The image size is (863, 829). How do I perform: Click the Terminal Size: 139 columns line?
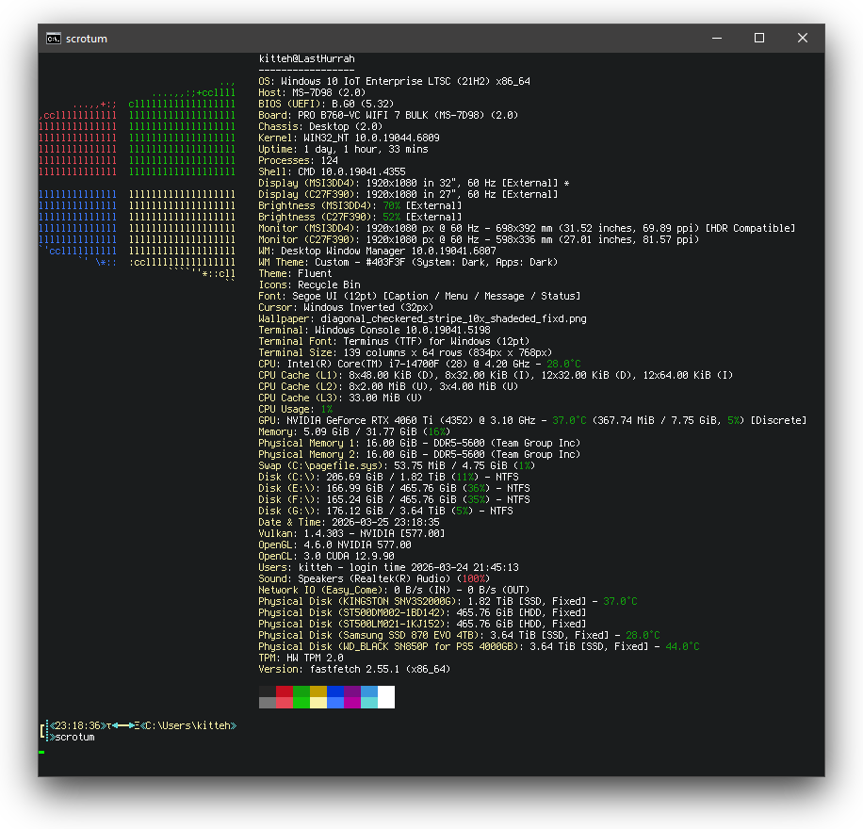pos(406,351)
